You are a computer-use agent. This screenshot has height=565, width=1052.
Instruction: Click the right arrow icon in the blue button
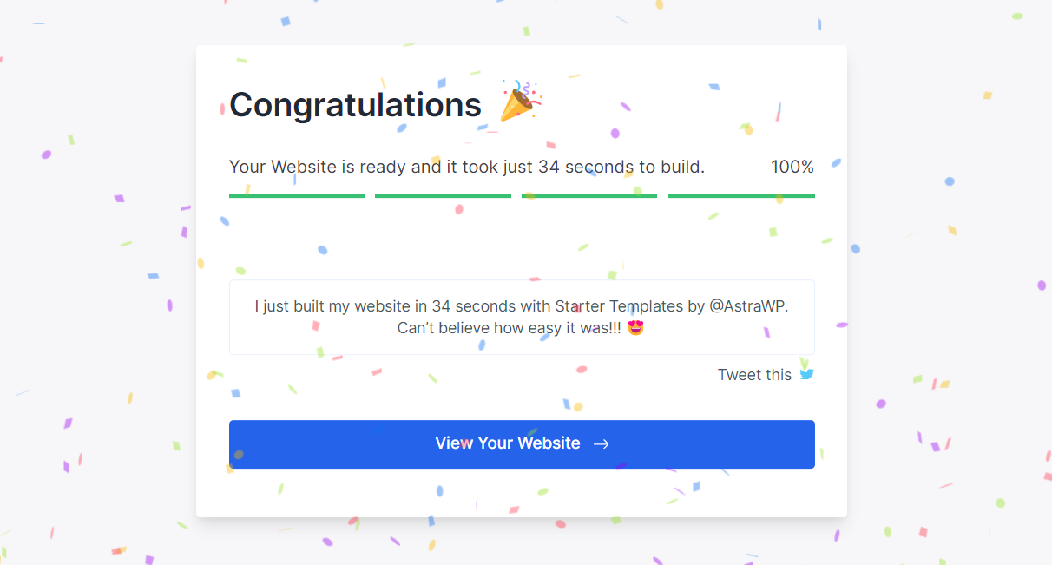[x=601, y=443]
